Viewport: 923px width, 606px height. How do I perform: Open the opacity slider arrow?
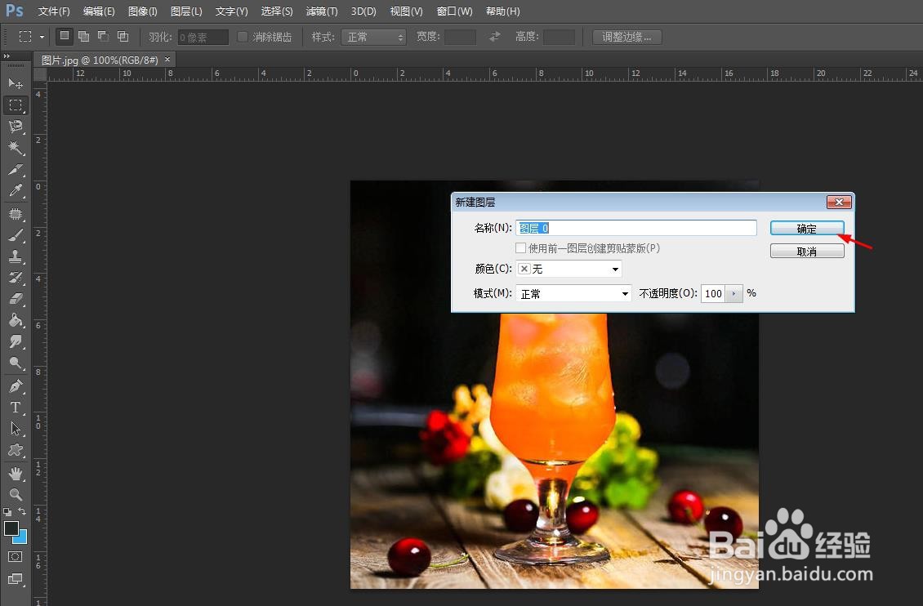click(x=734, y=293)
